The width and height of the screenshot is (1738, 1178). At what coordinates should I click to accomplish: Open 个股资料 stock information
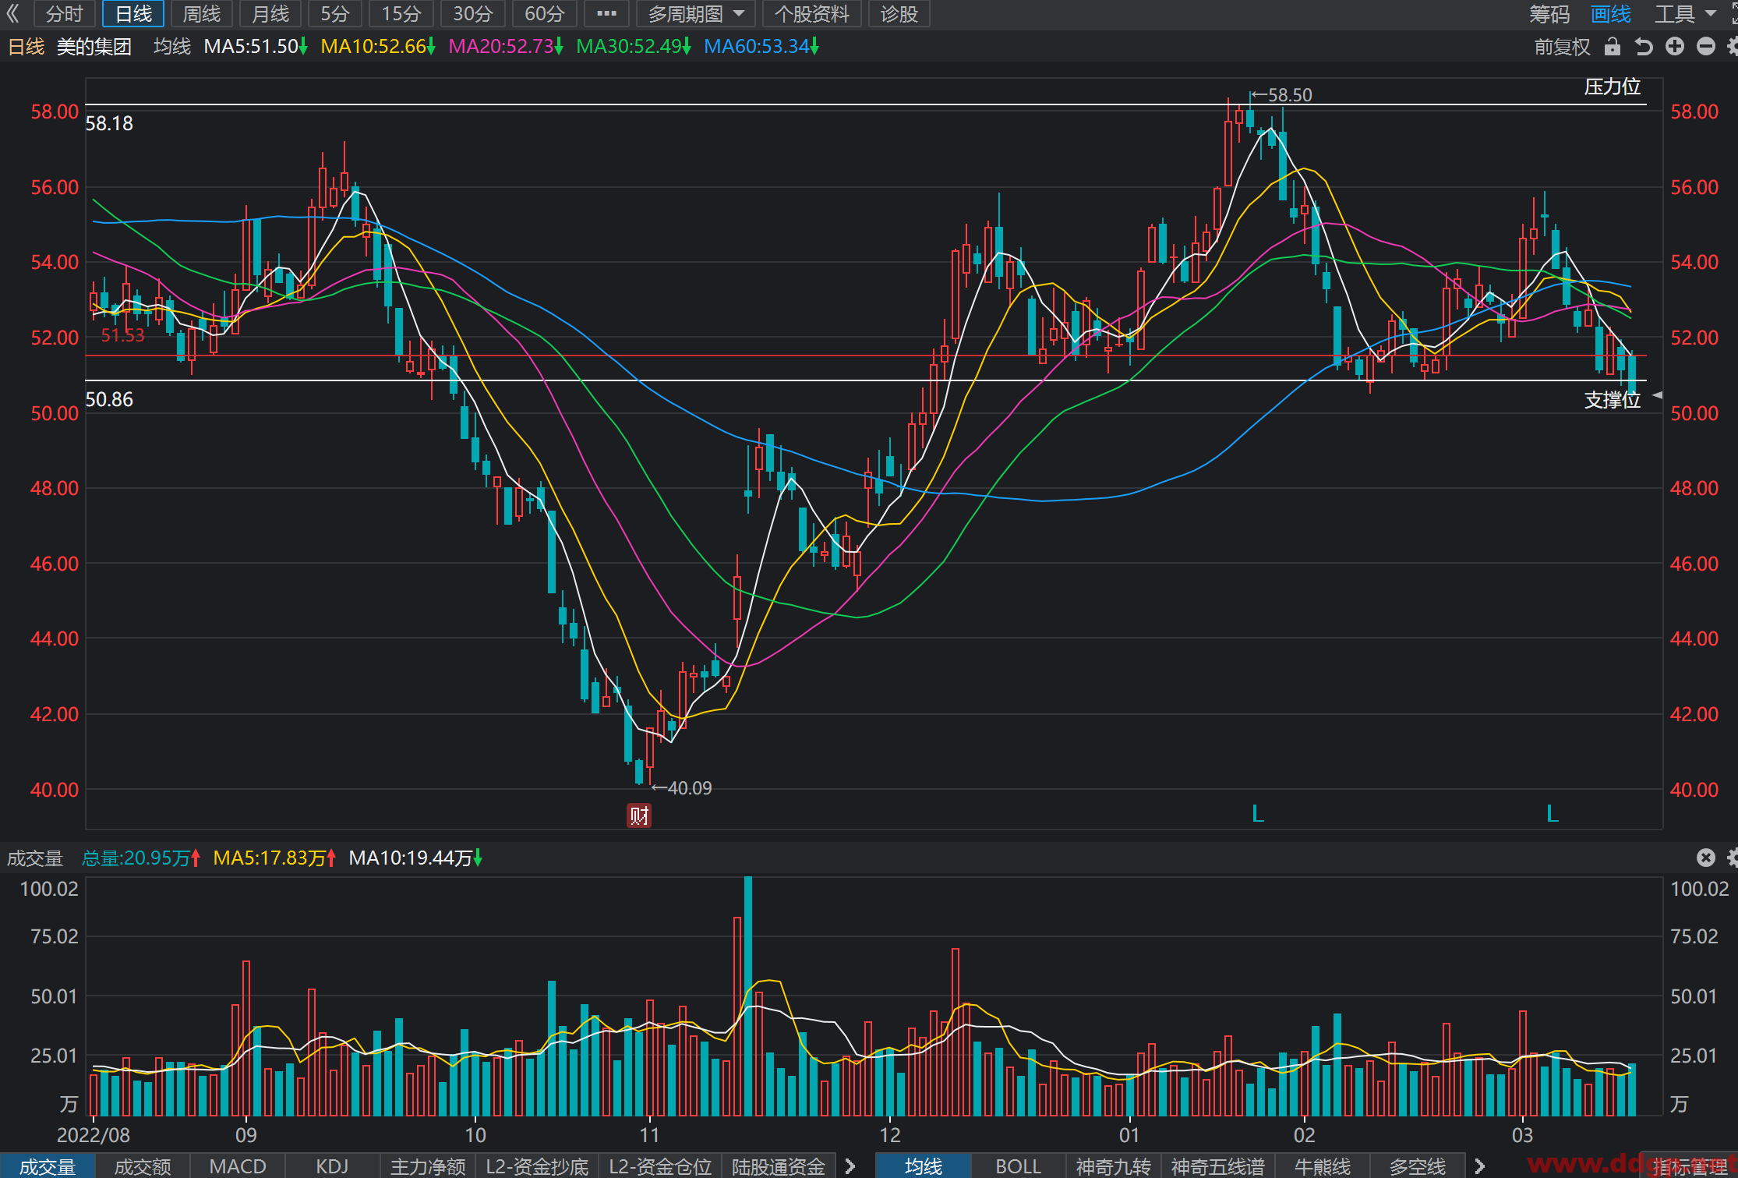811,13
